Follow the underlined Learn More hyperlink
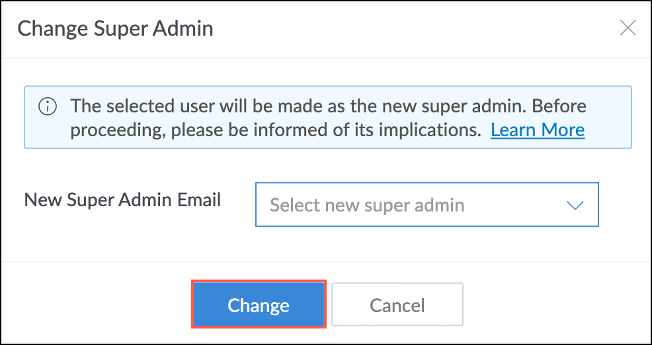The height and width of the screenshot is (345, 652). click(x=537, y=130)
